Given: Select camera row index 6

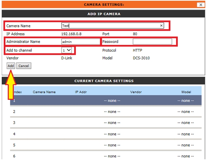Looking at the screenshot, I should [106, 156].
